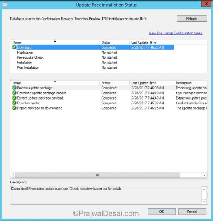213x221 pixels.
Task: Sort upper list by Last Update Time header
Action: point(152,42)
